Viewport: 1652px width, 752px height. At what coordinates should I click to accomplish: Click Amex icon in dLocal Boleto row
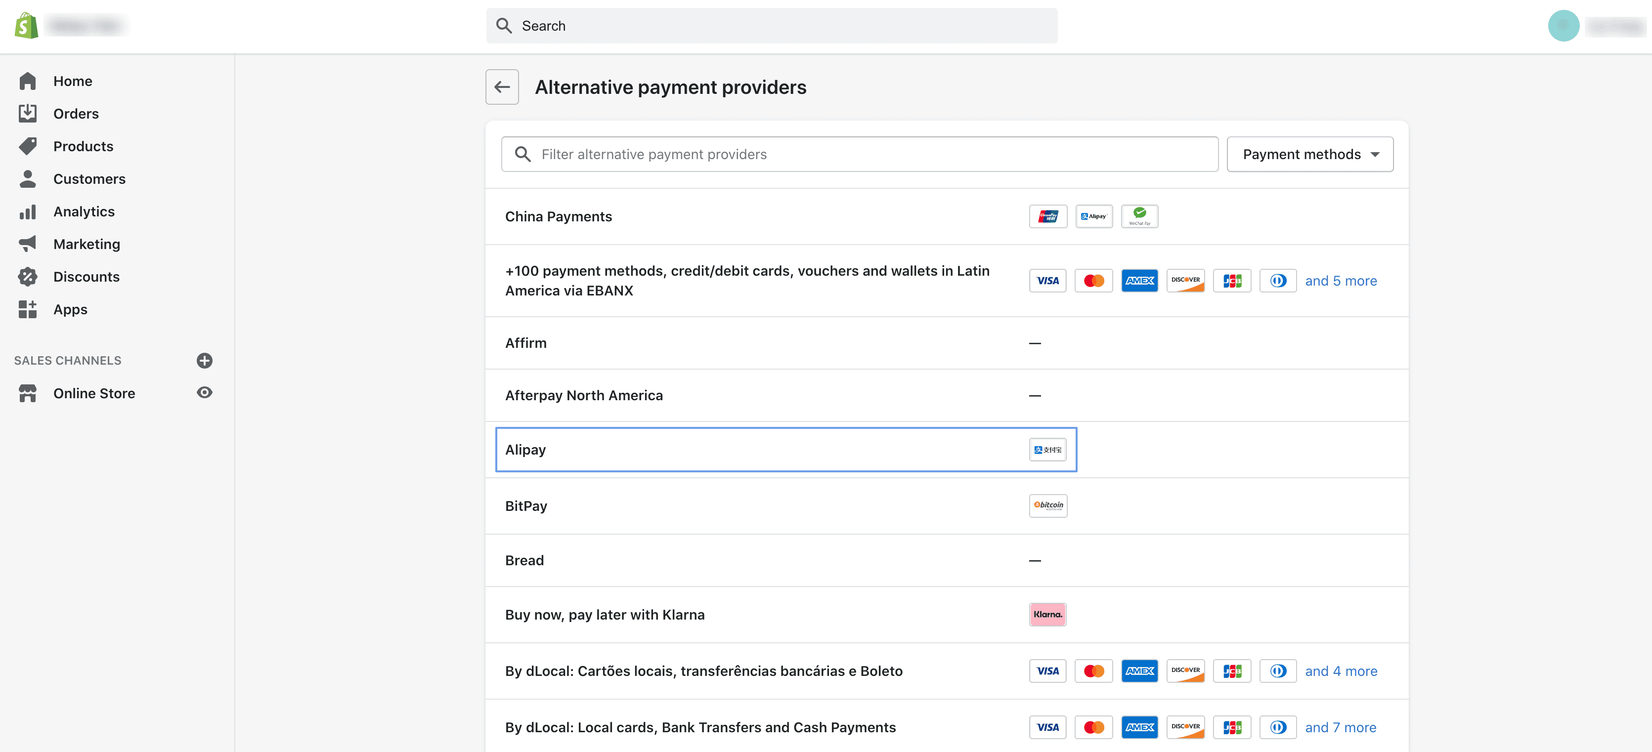1139,671
